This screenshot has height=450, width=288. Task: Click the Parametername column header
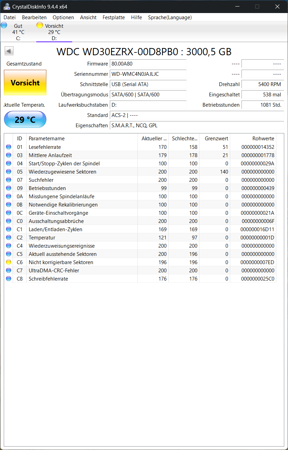coord(82,139)
